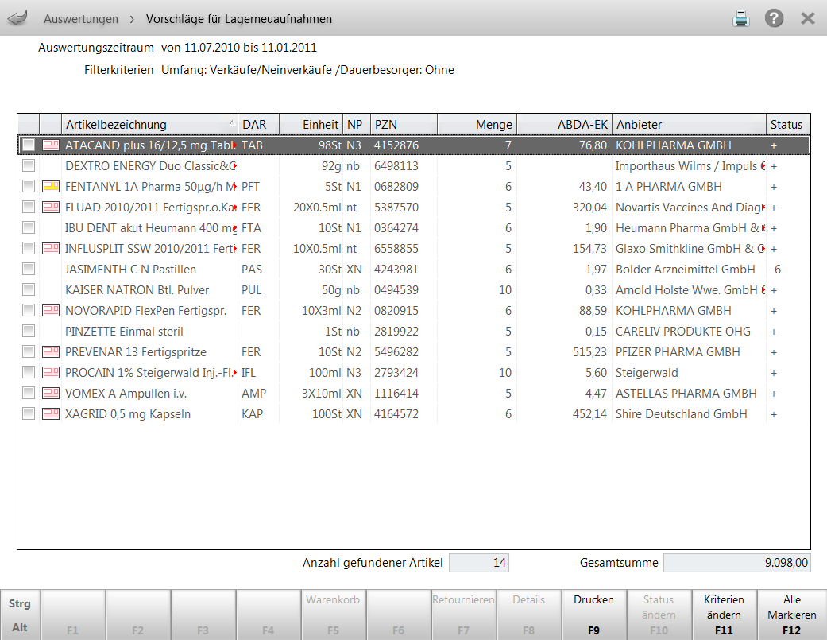Sort by Menge column header
This screenshot has height=640, width=827.
coord(477,125)
